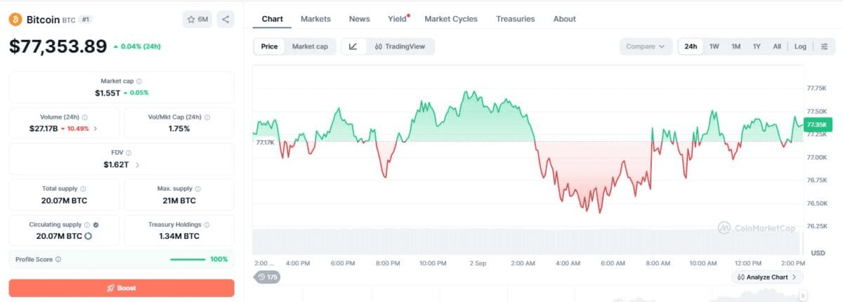
Task: Open the Yield tab
Action: pyautogui.click(x=398, y=19)
